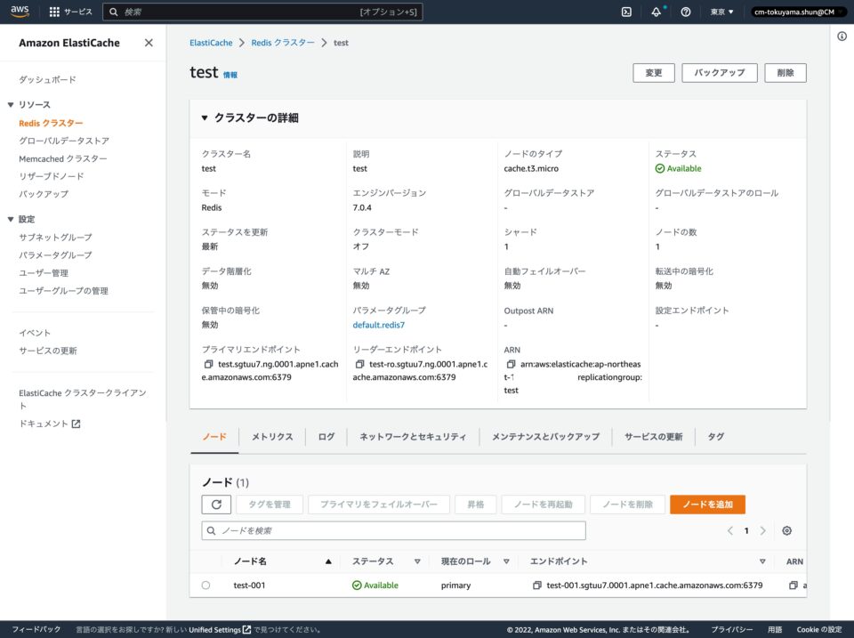The height and width of the screenshot is (638, 854).
Task: Select the test-001 node radio button
Action: (x=205, y=586)
